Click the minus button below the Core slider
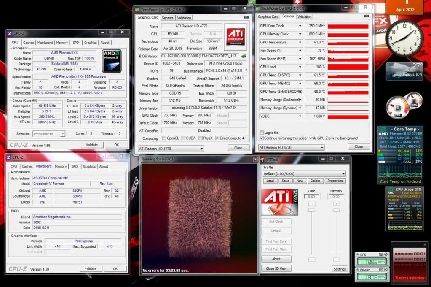Viewport: 431px width, 287px height. tap(311, 260)
